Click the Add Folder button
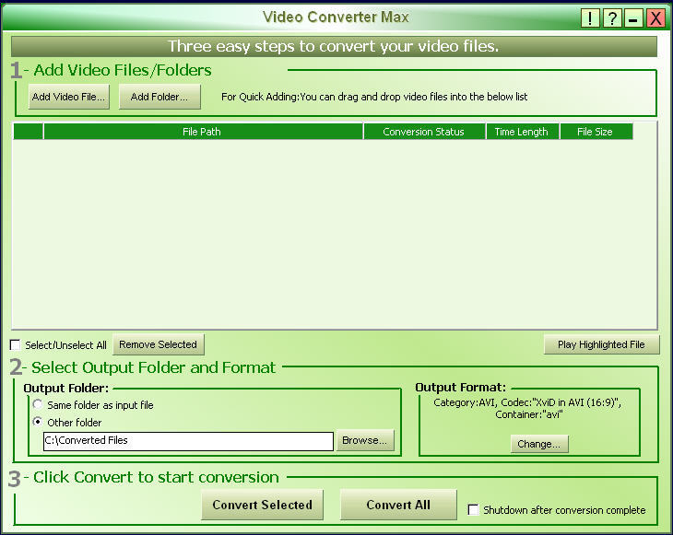 coord(159,96)
